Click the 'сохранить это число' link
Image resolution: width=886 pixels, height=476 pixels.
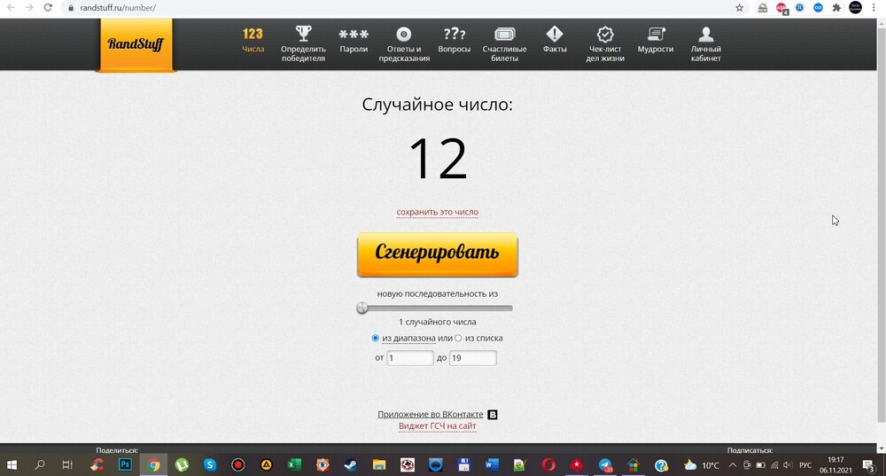tap(437, 213)
